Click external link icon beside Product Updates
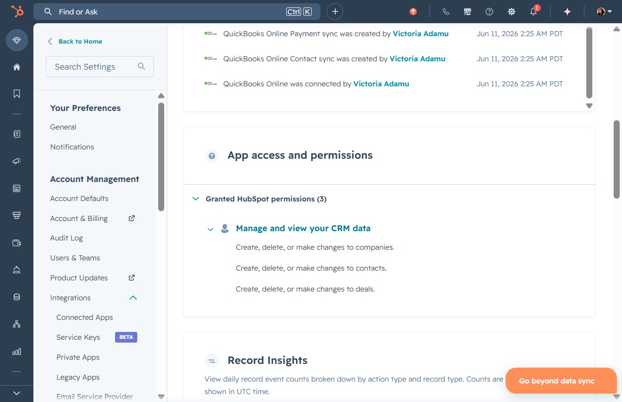The height and width of the screenshot is (402, 622). (132, 277)
